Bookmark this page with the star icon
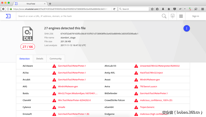The image size is (206, 117). point(152,9)
